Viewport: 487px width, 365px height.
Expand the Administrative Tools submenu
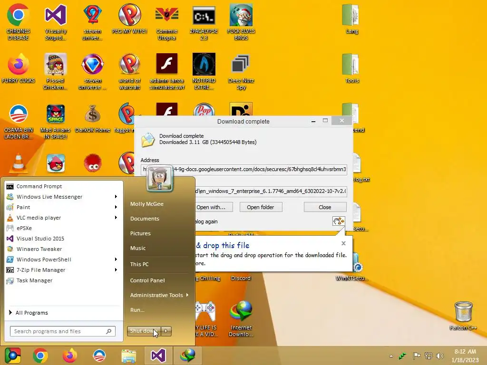tap(159, 295)
